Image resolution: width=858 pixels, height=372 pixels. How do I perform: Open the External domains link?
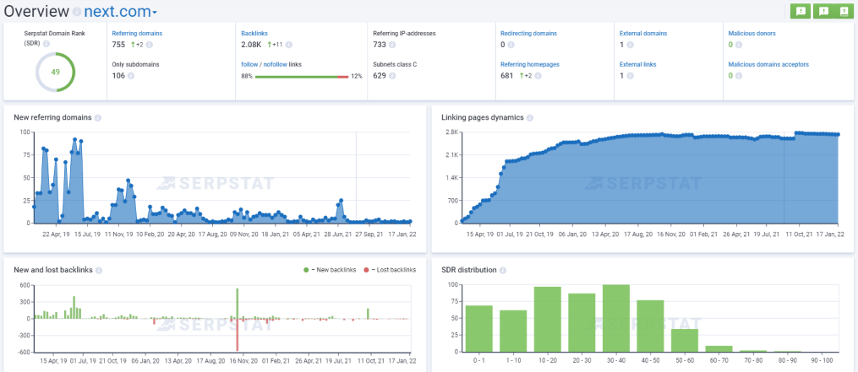pyautogui.click(x=643, y=34)
